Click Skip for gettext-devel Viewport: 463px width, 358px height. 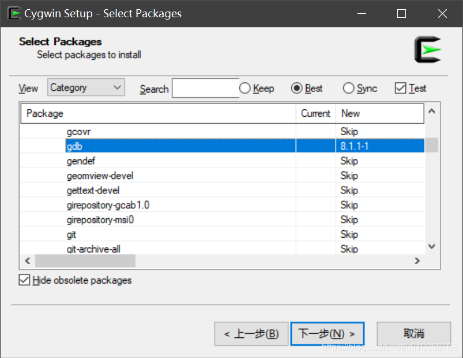[x=349, y=191]
